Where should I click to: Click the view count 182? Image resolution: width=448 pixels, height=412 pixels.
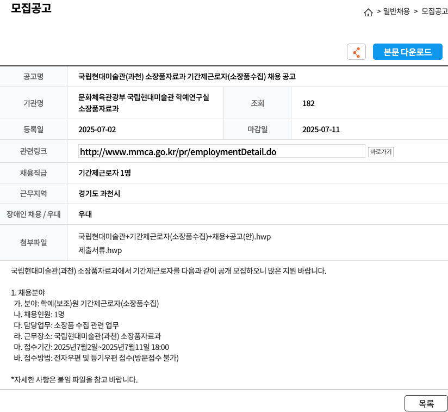coord(308,103)
